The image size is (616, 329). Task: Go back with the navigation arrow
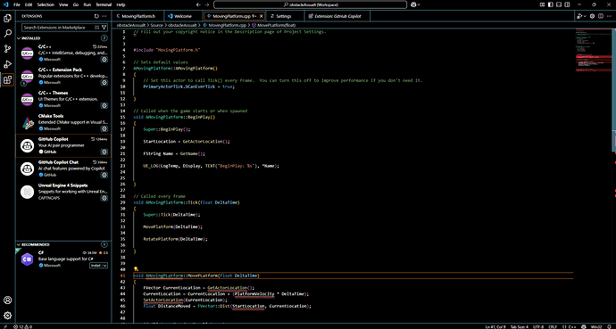198,4
